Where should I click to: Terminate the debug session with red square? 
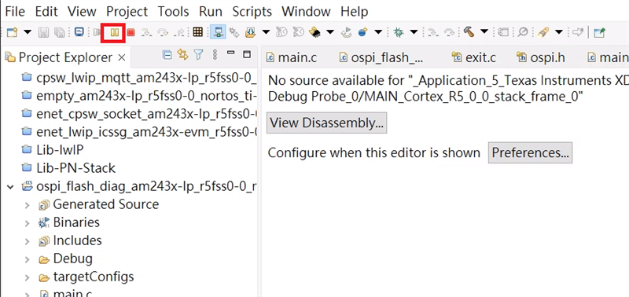(131, 32)
